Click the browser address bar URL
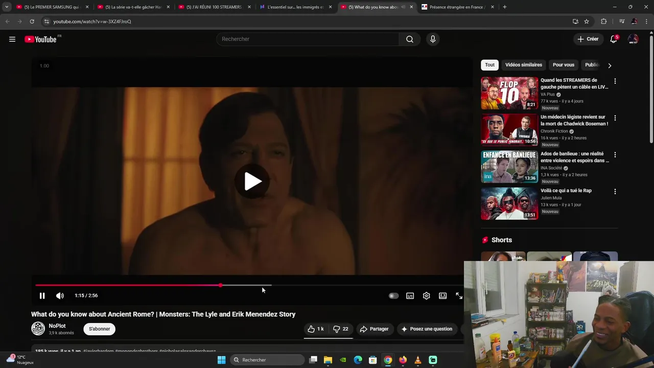Viewport: 654px width, 368px height. [92, 21]
